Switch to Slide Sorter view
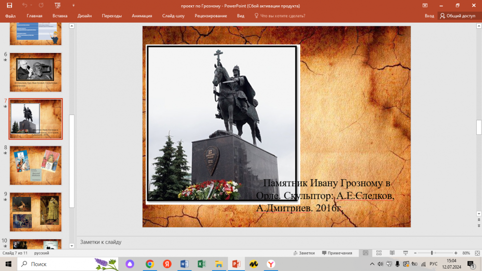The height and width of the screenshot is (271, 482). coord(379,253)
